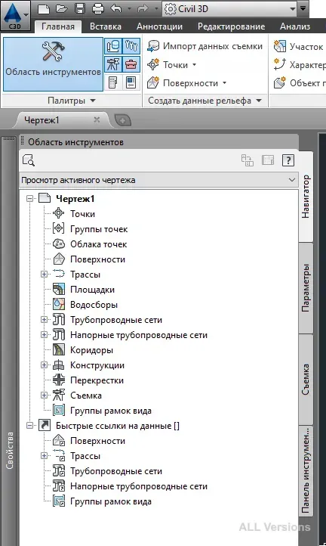Switch to the Съемка vertical tab
Viewport: 326px width, 546px height.
[x=306, y=379]
